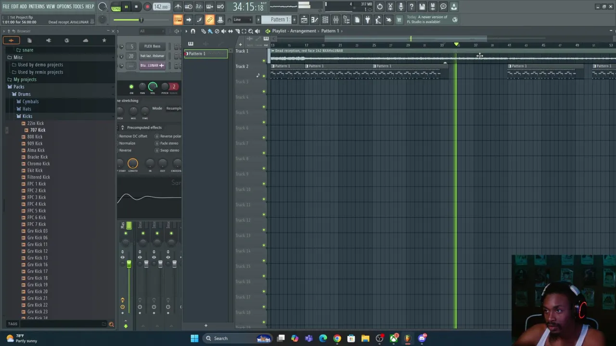Click the render audio undo-history icon
This screenshot has height=346, width=616.
[380, 7]
